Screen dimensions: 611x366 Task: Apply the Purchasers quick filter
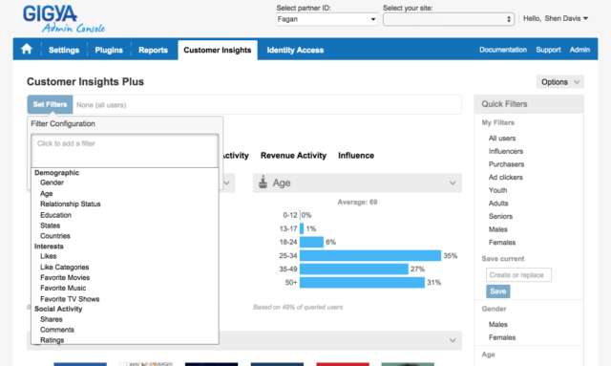(506, 164)
